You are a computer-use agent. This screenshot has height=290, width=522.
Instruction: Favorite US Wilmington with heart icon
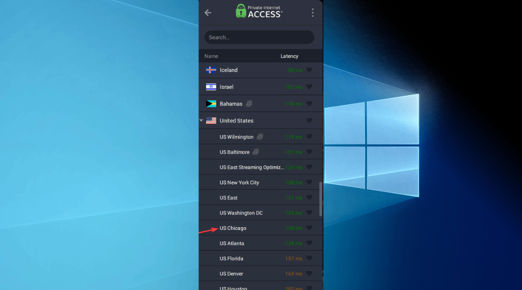point(309,137)
